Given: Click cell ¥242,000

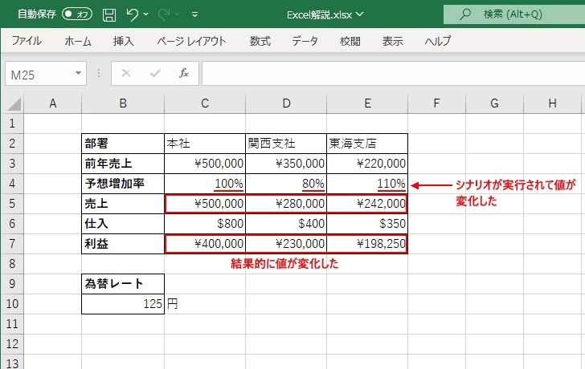Looking at the screenshot, I should 367,204.
